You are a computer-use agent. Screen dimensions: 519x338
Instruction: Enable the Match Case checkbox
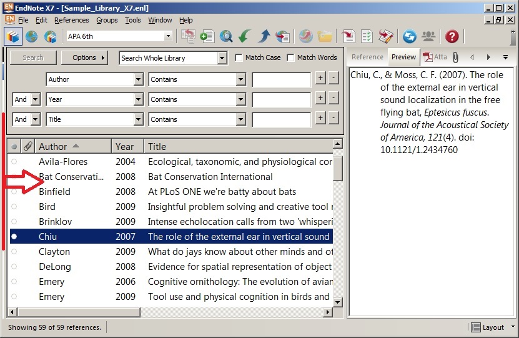point(239,58)
